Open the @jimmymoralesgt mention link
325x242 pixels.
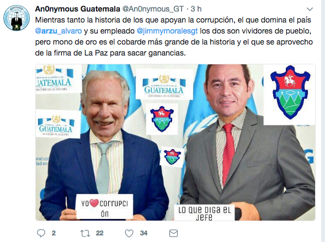click(167, 31)
